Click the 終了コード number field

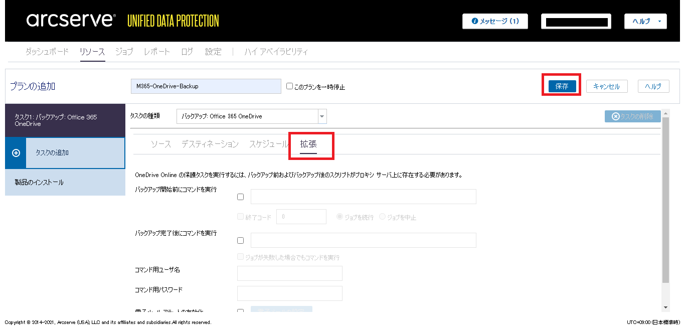click(301, 217)
